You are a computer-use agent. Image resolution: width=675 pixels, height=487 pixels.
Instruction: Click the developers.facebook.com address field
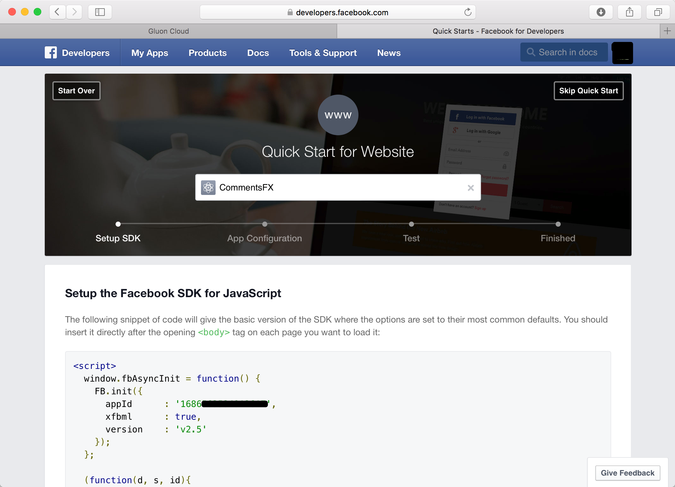coord(338,12)
